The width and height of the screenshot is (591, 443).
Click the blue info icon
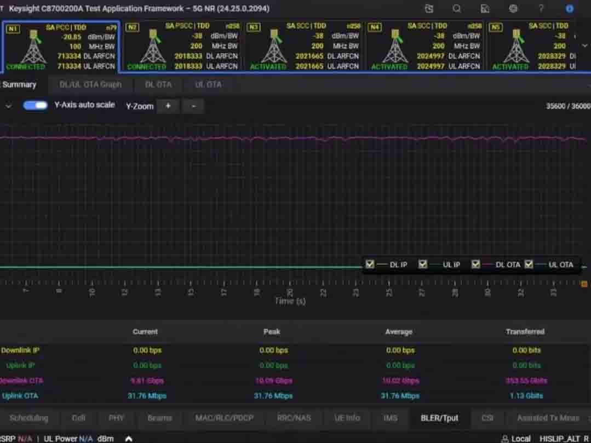pyautogui.click(x=570, y=9)
